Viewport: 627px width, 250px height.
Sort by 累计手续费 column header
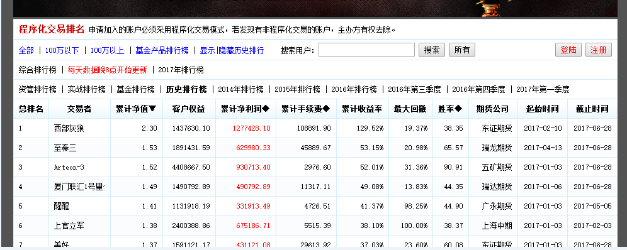point(306,109)
